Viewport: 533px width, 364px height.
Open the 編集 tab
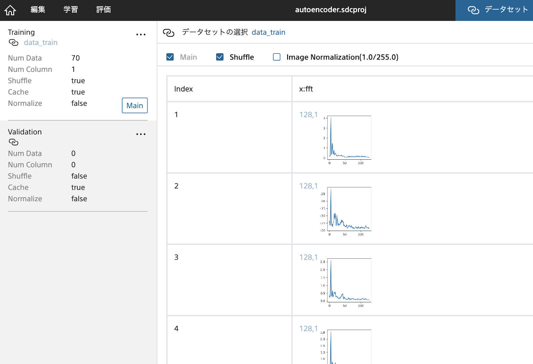(38, 10)
